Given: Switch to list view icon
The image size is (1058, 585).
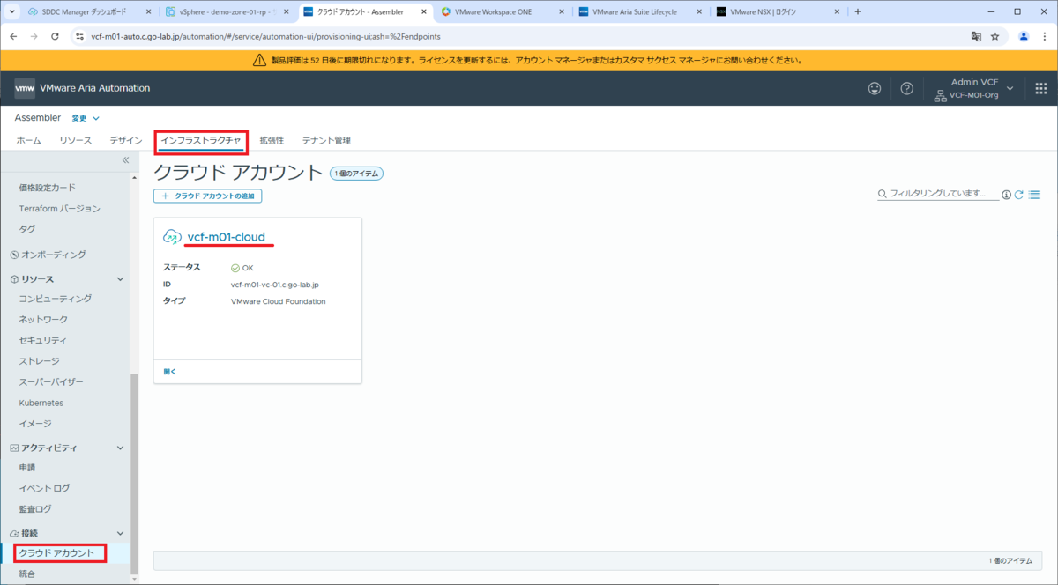Looking at the screenshot, I should tap(1035, 195).
